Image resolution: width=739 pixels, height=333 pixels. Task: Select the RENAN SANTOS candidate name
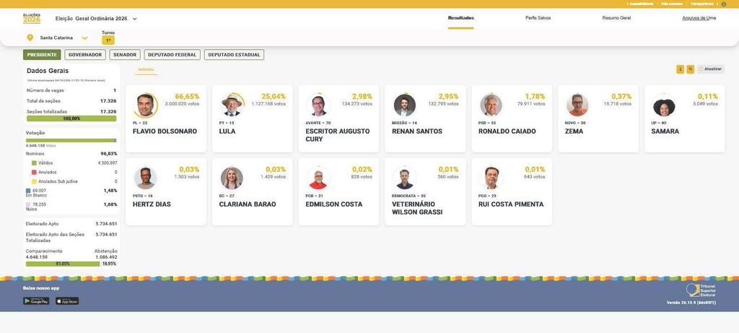tap(417, 131)
